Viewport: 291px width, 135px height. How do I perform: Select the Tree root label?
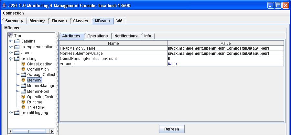pos(18,36)
